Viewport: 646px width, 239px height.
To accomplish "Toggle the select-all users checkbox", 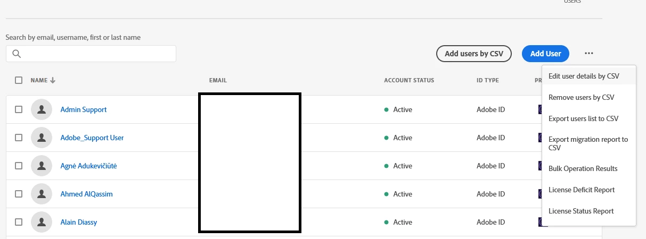I will (19, 80).
